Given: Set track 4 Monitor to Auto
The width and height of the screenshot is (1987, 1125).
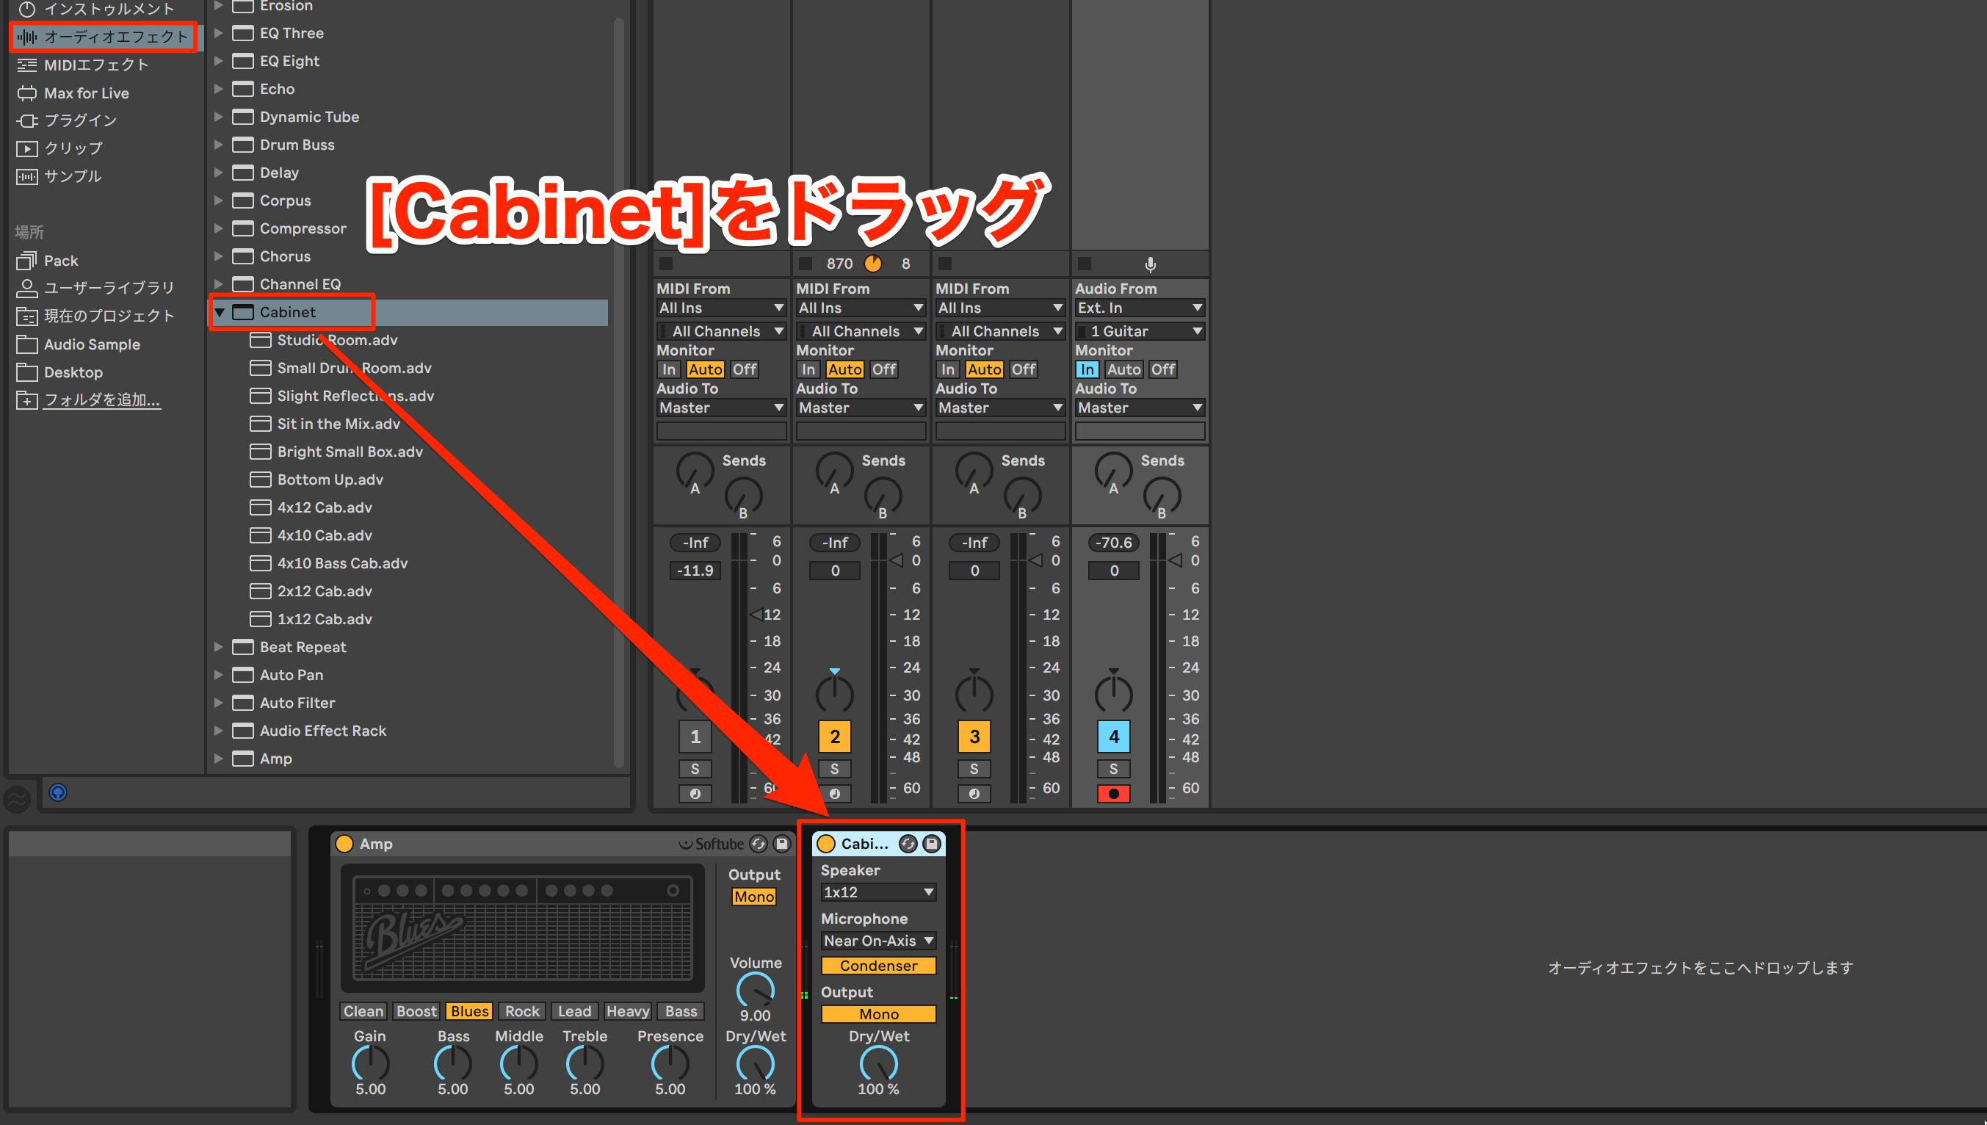Looking at the screenshot, I should pos(1123,369).
